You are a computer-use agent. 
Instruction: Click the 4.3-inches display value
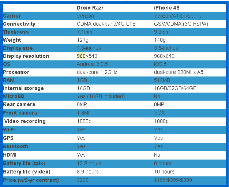[89, 48]
